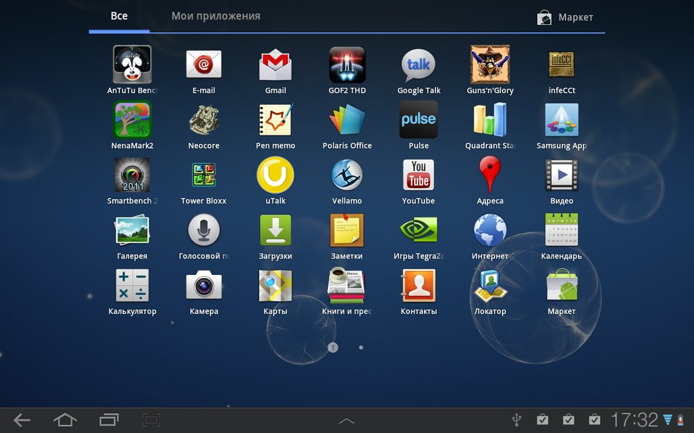Switch to the Все tab
694x433 pixels.
click(119, 16)
